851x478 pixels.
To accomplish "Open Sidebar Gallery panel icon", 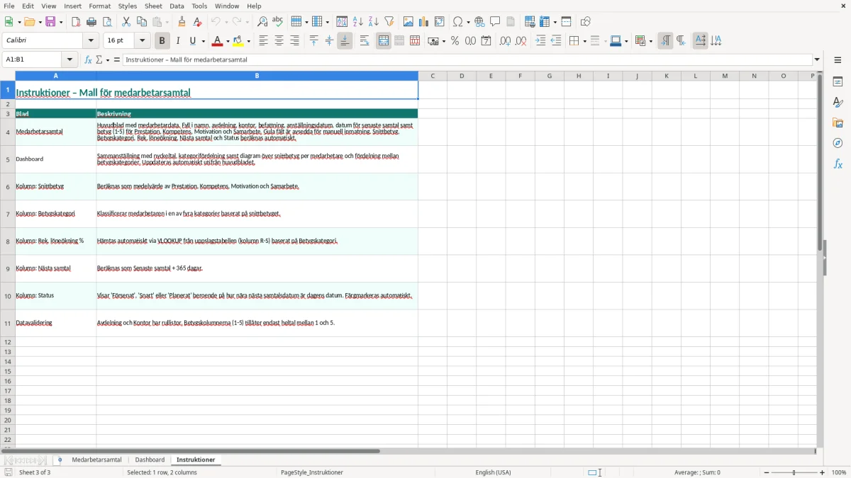I will (838, 123).
